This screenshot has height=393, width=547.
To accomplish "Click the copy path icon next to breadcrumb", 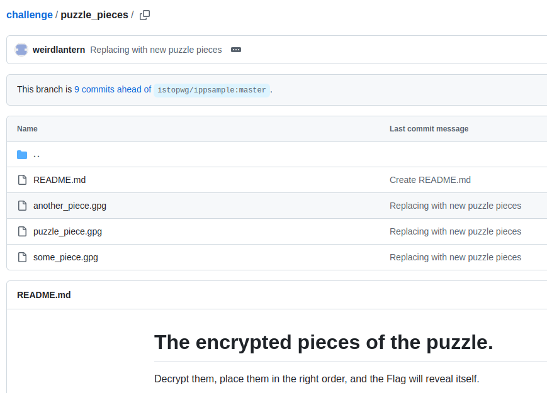I will coord(144,14).
